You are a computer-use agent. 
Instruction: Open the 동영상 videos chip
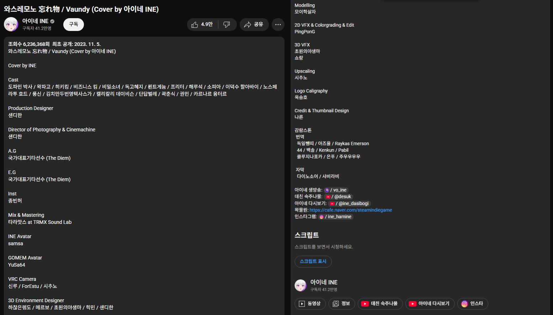[310, 304]
